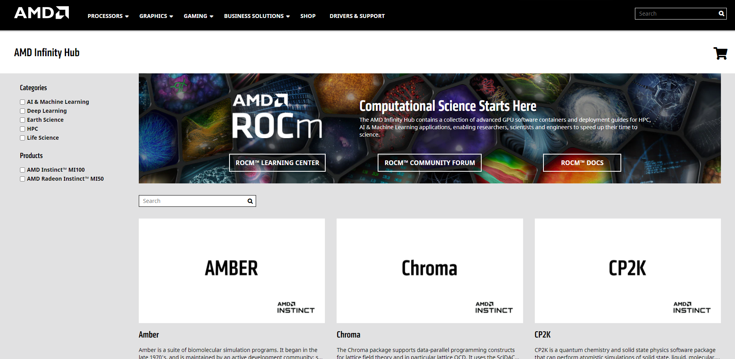The width and height of the screenshot is (735, 359).
Task: Open Business Solutions dropdown menu
Action: (257, 16)
